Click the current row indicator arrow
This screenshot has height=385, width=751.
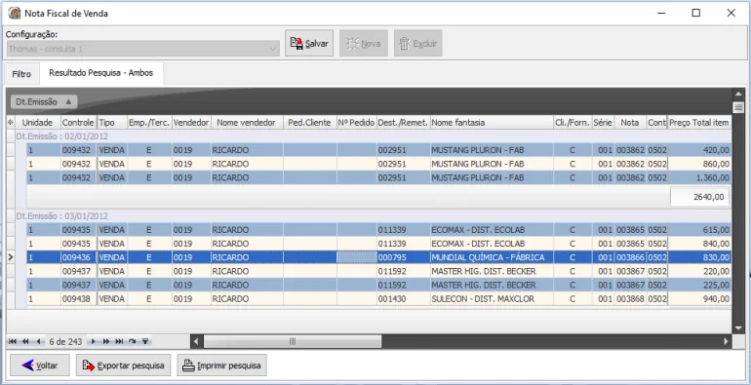click(x=11, y=257)
